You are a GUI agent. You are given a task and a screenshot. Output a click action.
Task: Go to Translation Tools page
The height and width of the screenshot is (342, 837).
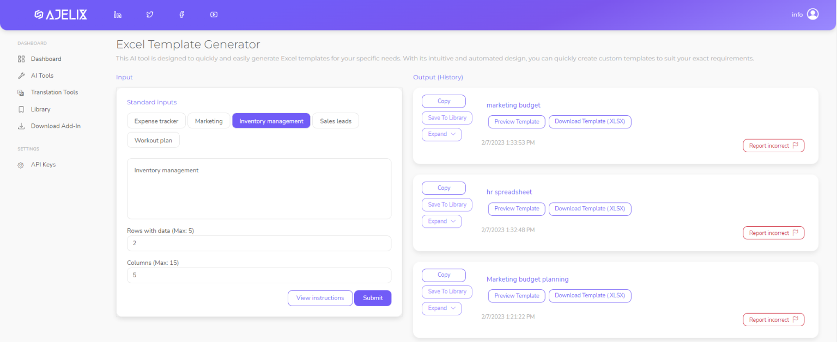point(54,92)
